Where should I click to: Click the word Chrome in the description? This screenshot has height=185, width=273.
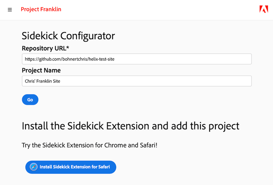115,145
